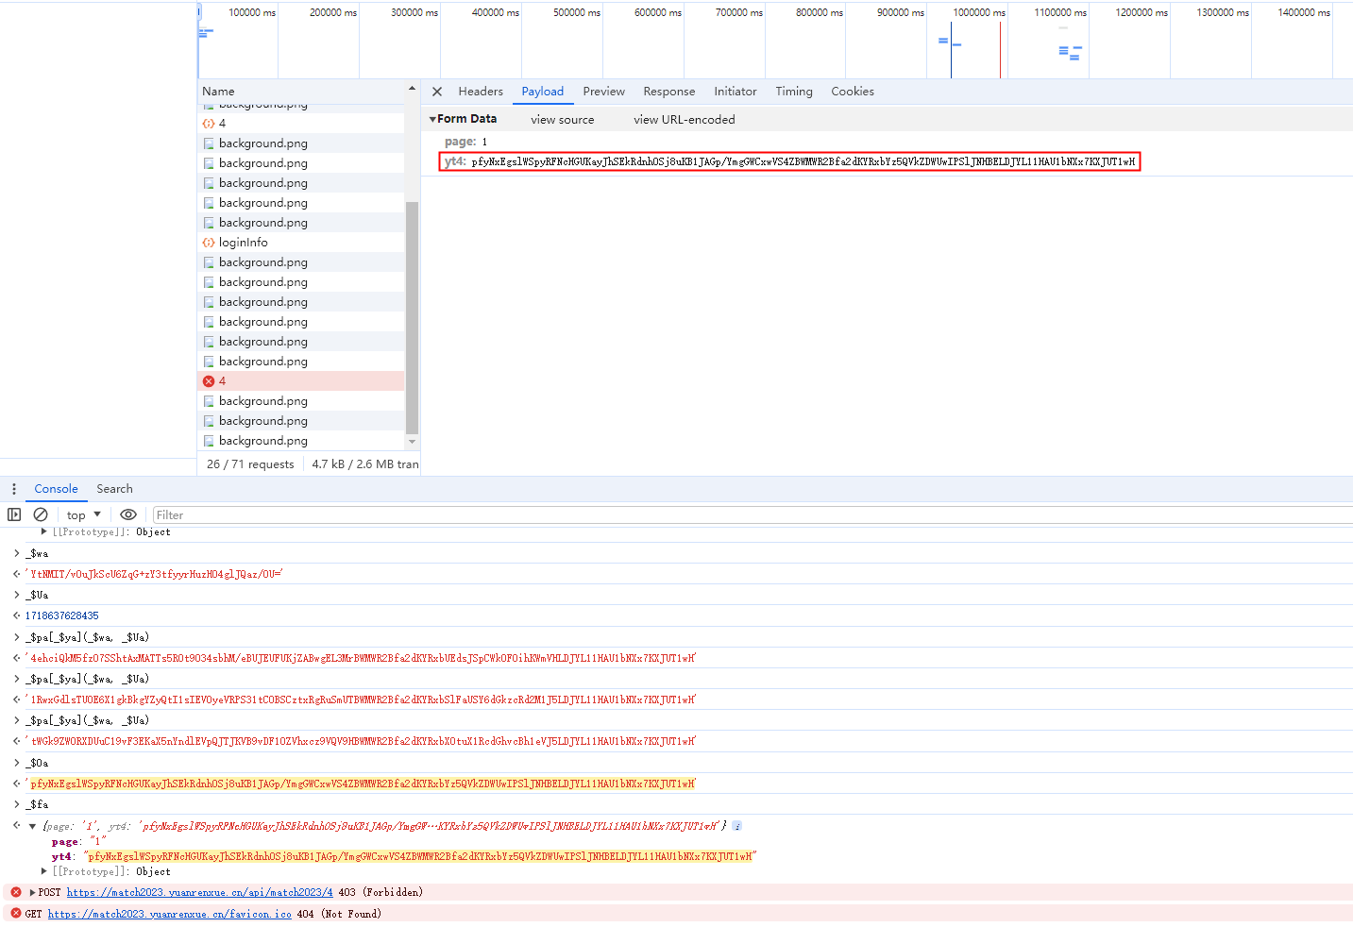This screenshot has width=1353, height=927.
Task: Click the request list scroll-up arrow
Action: point(412,89)
